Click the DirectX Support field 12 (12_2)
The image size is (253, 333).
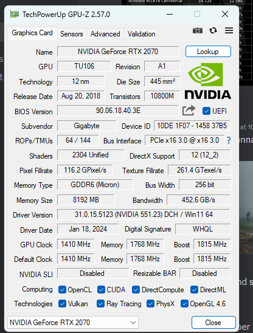(204, 155)
